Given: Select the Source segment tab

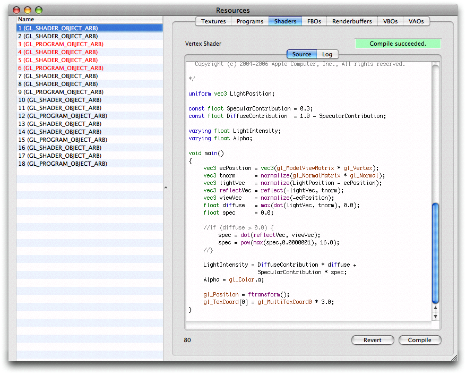Looking at the screenshot, I should 301,54.
